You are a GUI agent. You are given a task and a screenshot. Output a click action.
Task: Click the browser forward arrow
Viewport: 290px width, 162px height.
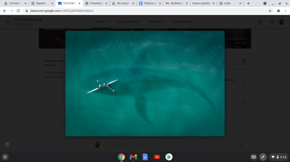[12, 11]
